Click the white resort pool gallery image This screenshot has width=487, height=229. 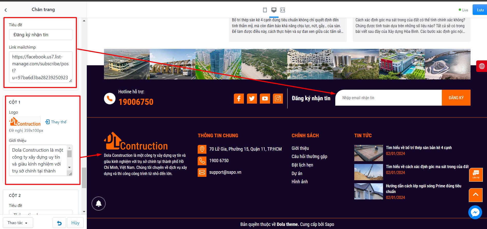click(310, 64)
